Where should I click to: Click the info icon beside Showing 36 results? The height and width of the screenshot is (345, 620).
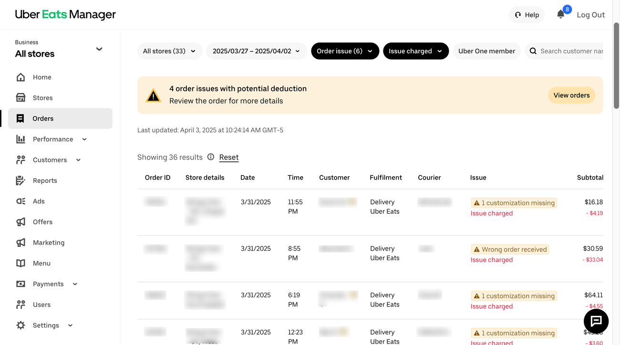coord(211,157)
